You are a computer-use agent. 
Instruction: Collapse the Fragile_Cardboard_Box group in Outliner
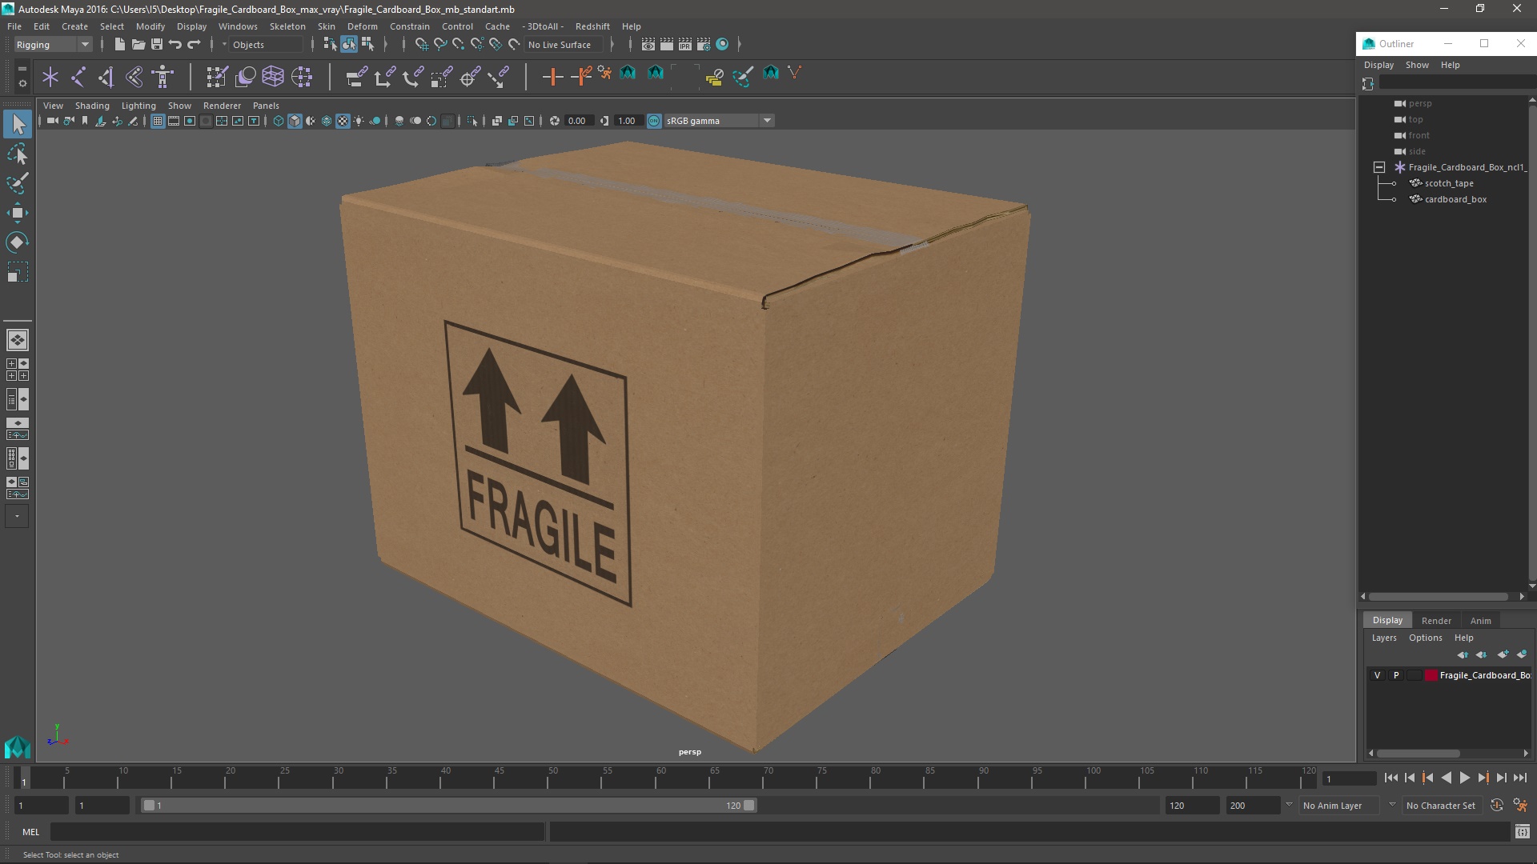[1379, 167]
